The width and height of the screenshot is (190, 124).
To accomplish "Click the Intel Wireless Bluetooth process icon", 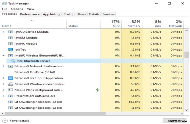I will click(10, 56).
